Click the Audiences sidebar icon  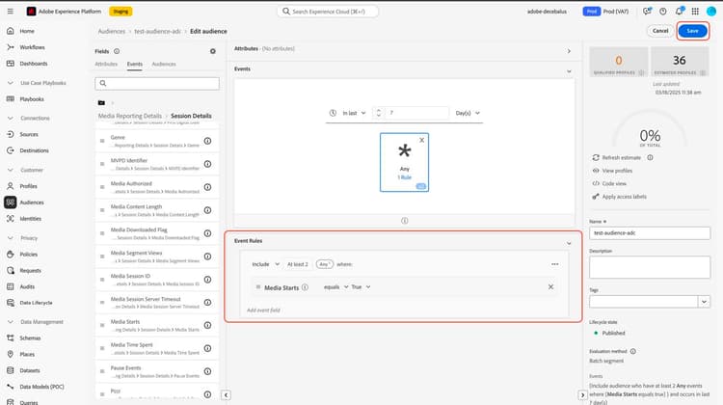(x=11, y=202)
